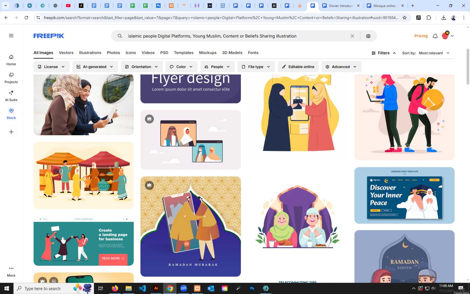The height and width of the screenshot is (294, 470).
Task: Switch to the Photos tab
Action: [113, 53]
